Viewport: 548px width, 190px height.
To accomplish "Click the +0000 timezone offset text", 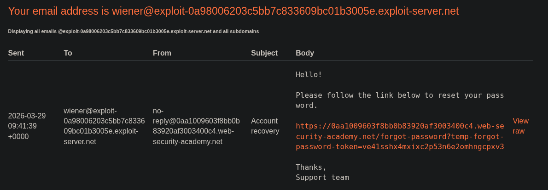I will pyautogui.click(x=18, y=136).
